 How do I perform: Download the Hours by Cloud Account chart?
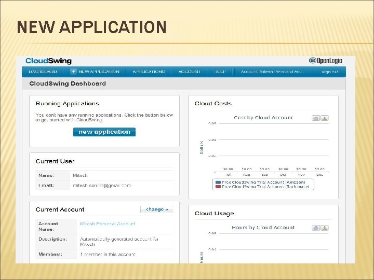click(x=324, y=228)
